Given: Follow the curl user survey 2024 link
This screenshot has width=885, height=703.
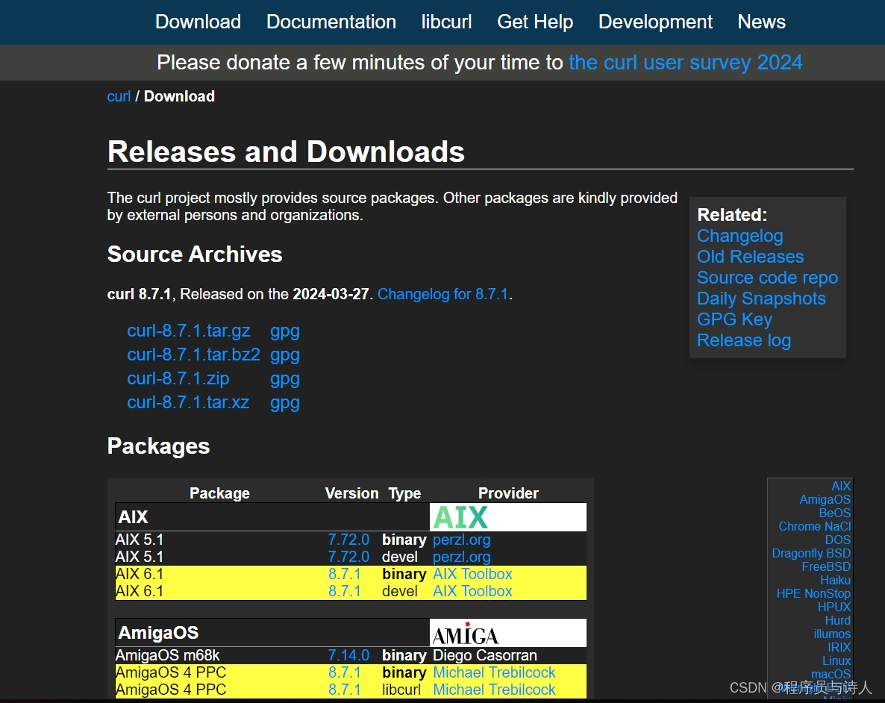Looking at the screenshot, I should [x=686, y=62].
